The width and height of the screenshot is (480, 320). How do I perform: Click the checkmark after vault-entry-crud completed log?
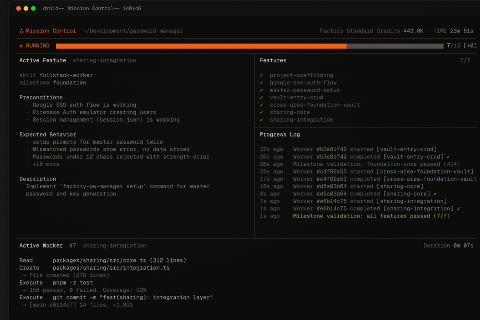(x=448, y=157)
